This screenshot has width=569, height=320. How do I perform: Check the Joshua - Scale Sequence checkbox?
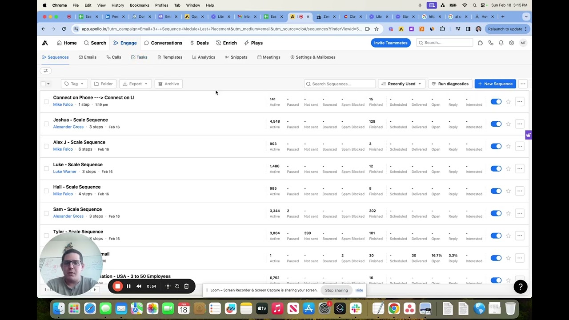point(46,124)
